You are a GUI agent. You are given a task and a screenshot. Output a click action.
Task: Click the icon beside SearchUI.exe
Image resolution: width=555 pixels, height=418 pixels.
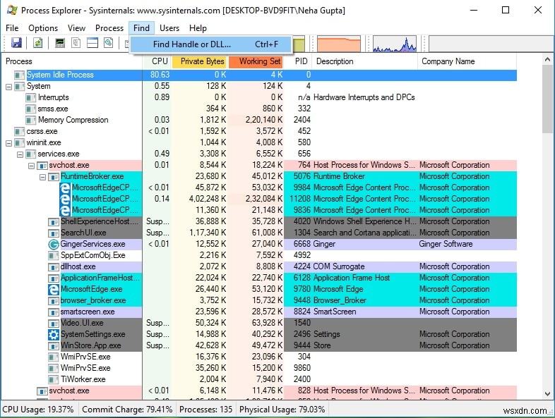53,233
